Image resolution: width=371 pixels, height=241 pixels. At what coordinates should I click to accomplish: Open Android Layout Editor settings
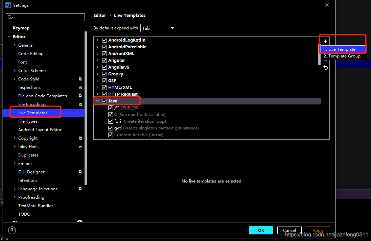[40, 129]
